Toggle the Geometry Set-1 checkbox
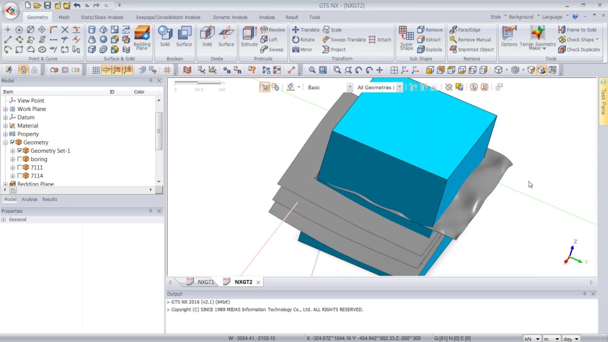608x342 pixels. [x=20, y=151]
